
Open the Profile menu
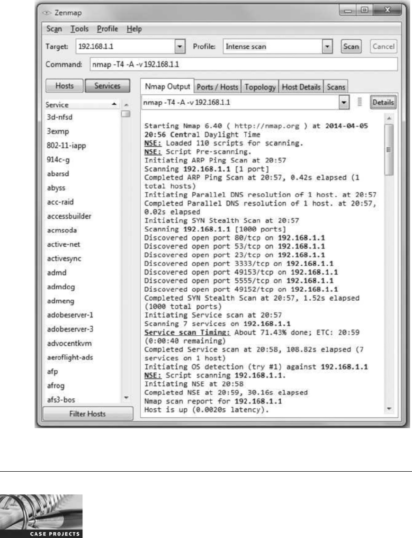(x=107, y=29)
